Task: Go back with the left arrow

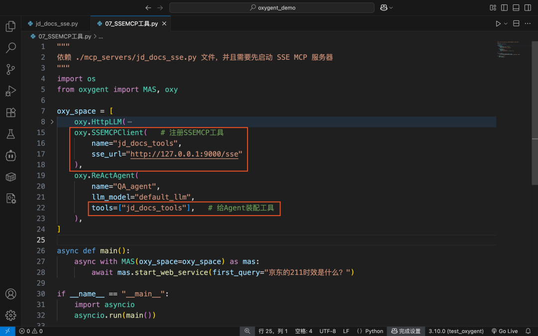Action: click(x=148, y=7)
